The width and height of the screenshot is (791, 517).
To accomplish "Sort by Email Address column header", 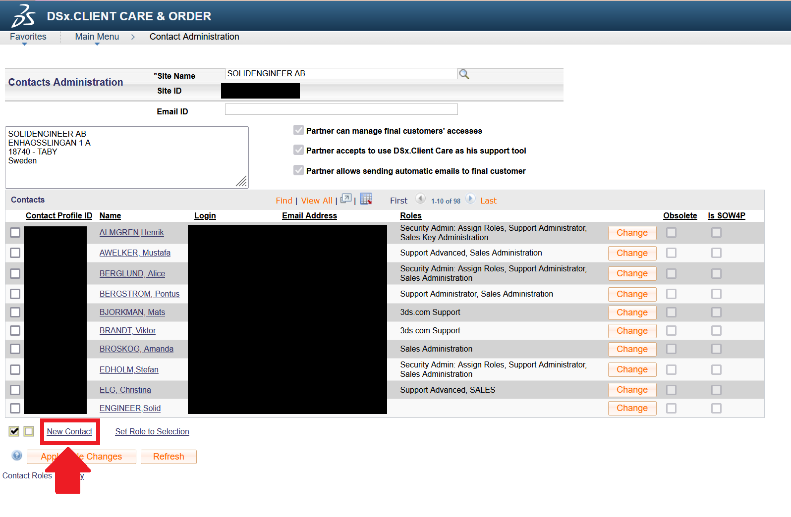I will click(x=309, y=216).
